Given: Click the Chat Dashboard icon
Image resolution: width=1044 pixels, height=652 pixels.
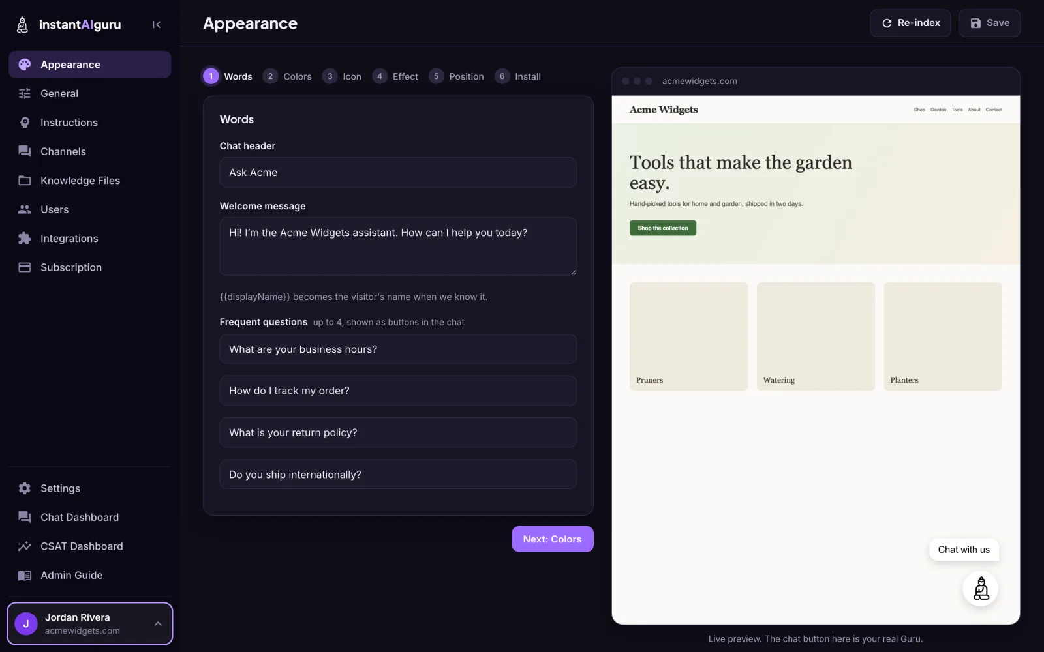Looking at the screenshot, I should point(25,517).
